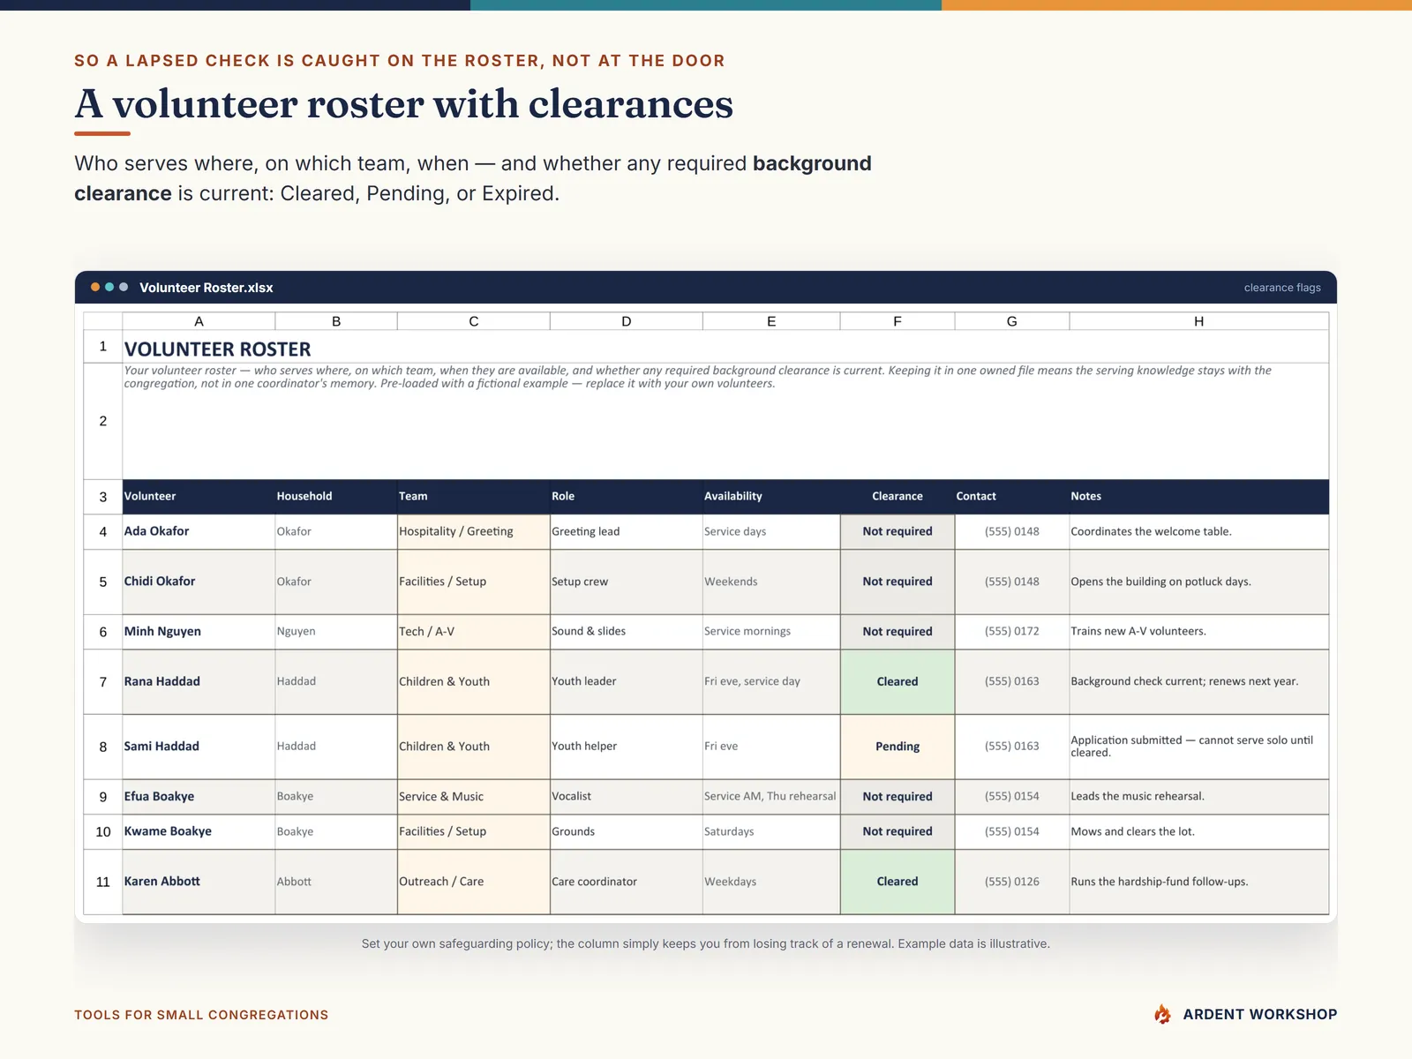Select "Not required" in Minh Nguyen's row
Image resolution: width=1412 pixels, height=1059 pixels.
(898, 632)
